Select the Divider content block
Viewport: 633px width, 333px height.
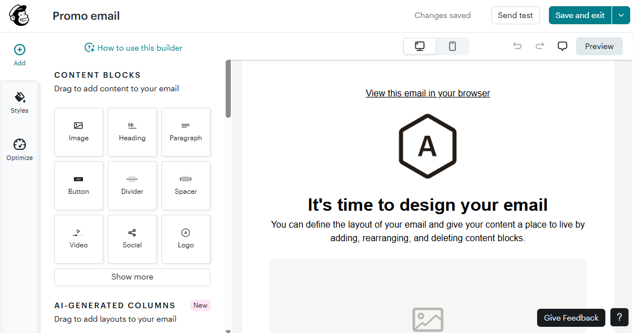tap(132, 185)
